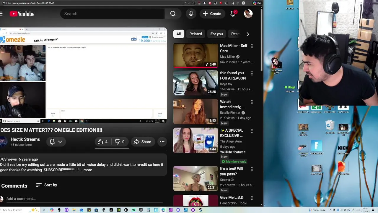Open options for It's a test! video
The image size is (378, 213).
[x=252, y=169]
